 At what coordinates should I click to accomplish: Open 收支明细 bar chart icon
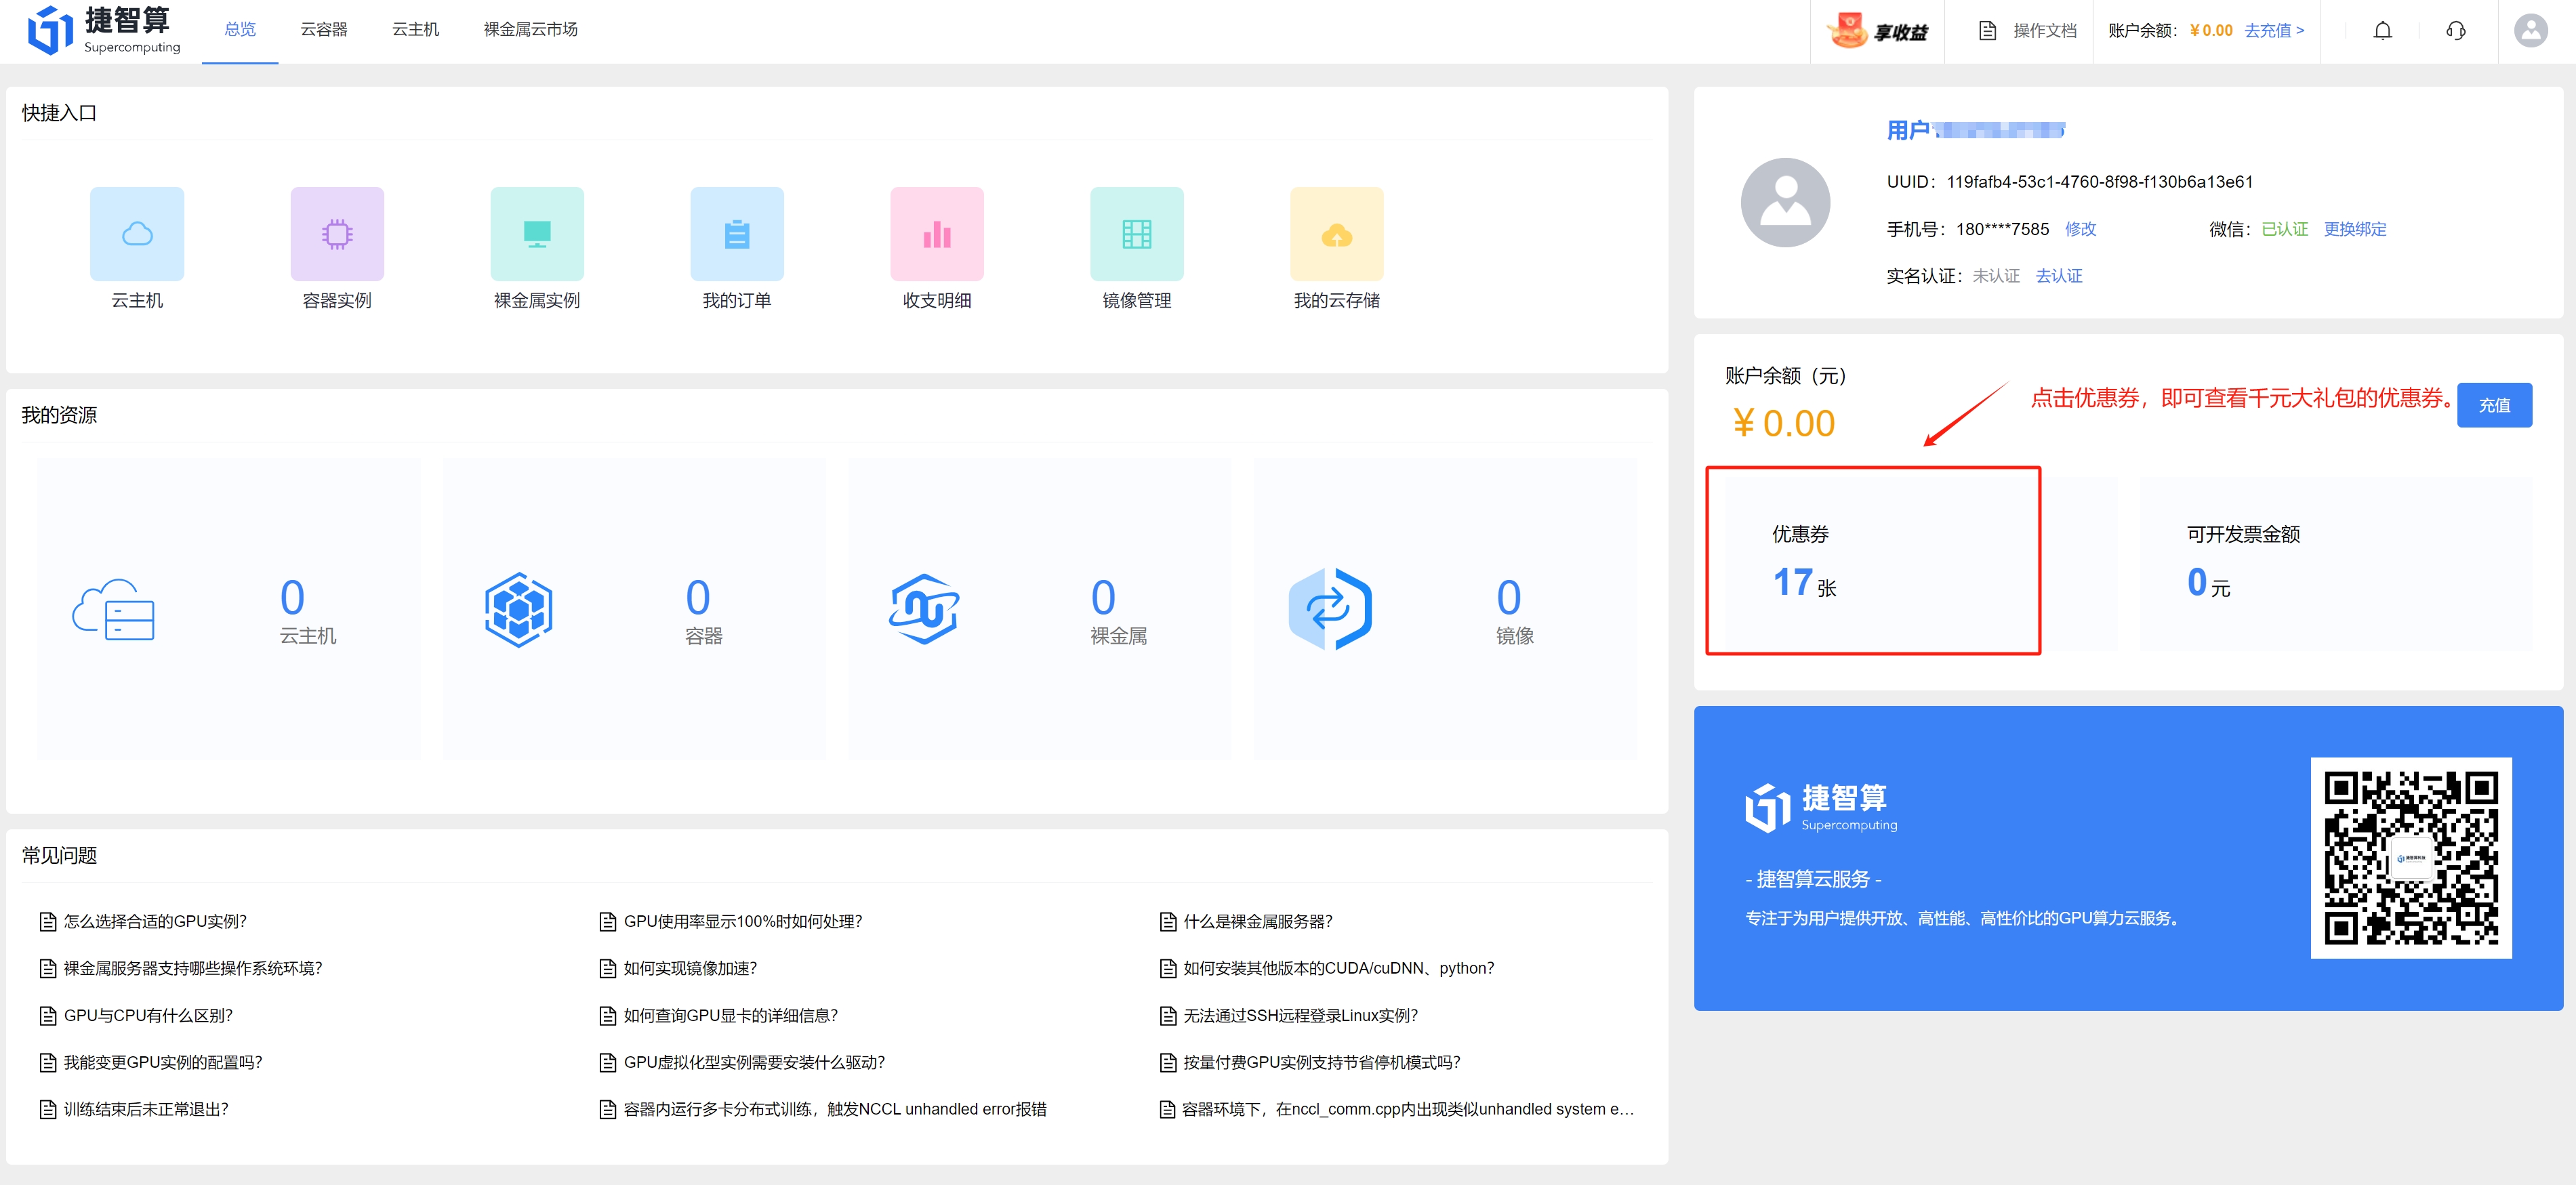(937, 234)
